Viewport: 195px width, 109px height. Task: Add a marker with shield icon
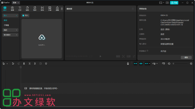(46, 64)
